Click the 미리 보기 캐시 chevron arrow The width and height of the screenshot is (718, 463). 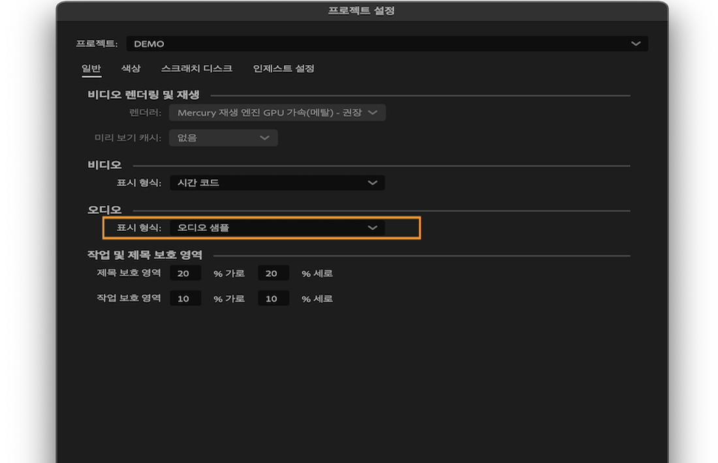tap(266, 138)
